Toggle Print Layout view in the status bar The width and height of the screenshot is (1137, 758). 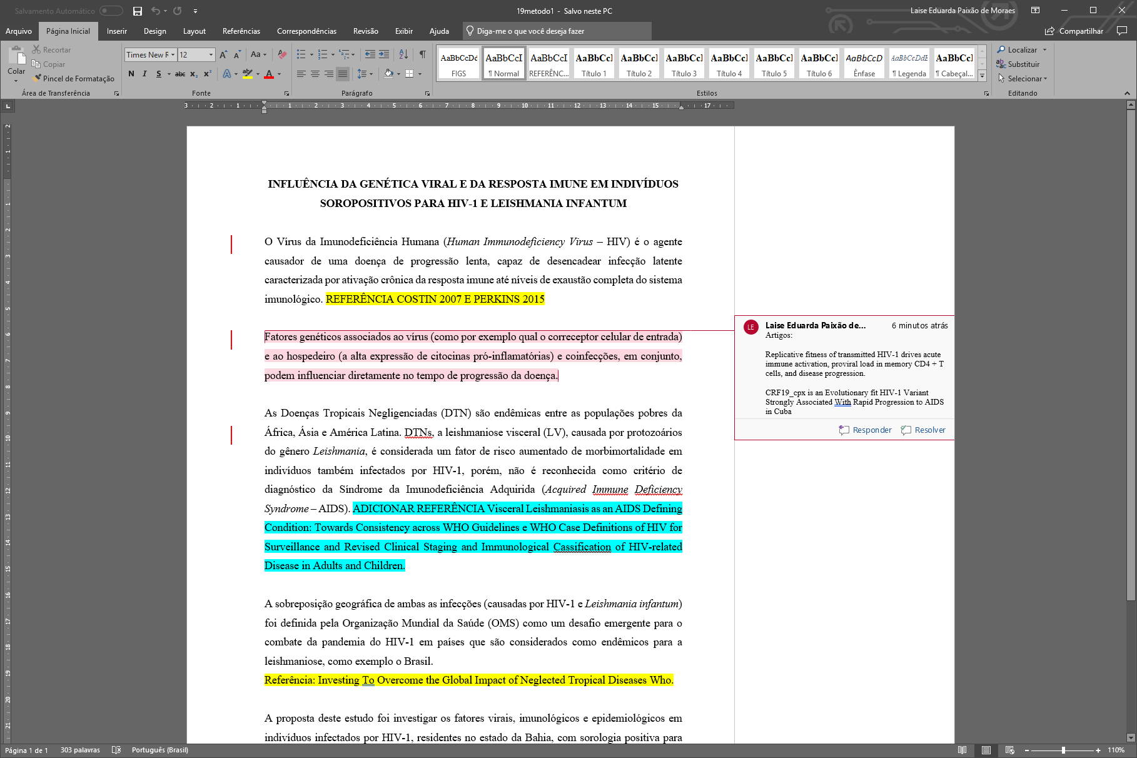tap(986, 750)
